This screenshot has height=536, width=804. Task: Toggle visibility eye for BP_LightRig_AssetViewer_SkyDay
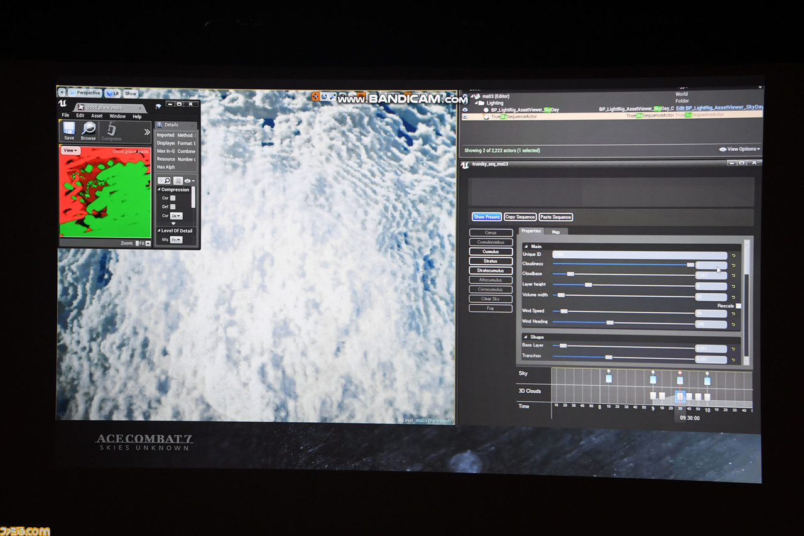coord(465,109)
